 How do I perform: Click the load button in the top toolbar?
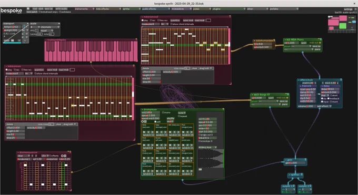click(35, 8)
